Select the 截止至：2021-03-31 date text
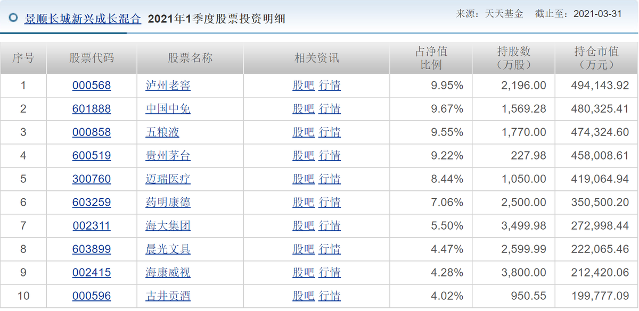This screenshot has height=311, width=639. [x=579, y=14]
